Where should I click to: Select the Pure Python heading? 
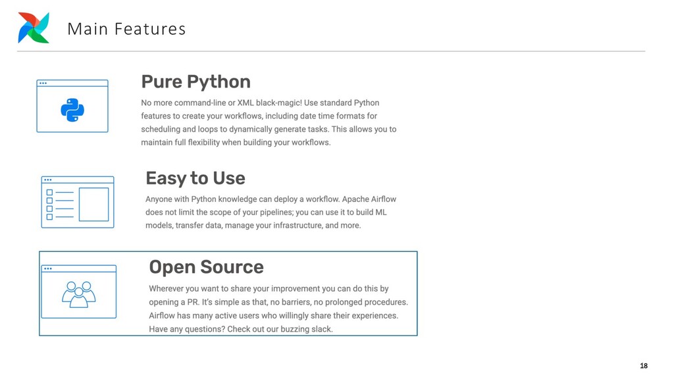pos(195,82)
